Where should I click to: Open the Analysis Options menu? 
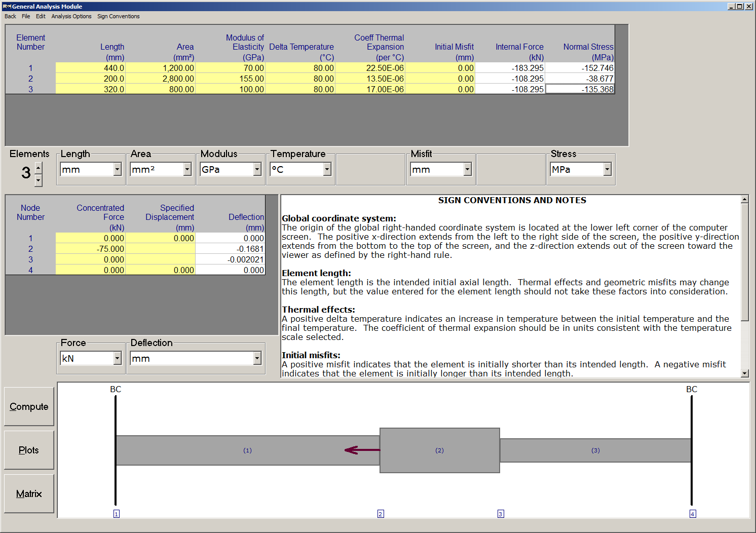click(x=71, y=16)
